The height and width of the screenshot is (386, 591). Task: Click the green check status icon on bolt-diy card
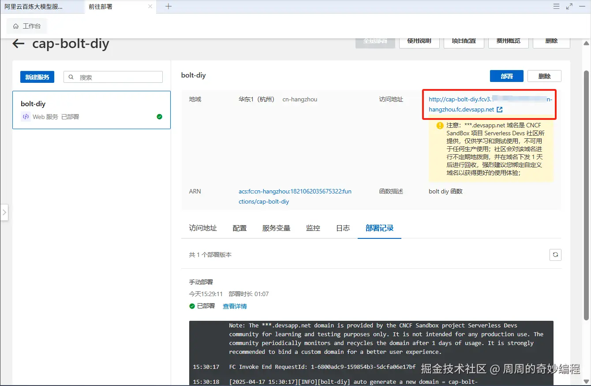click(x=159, y=117)
